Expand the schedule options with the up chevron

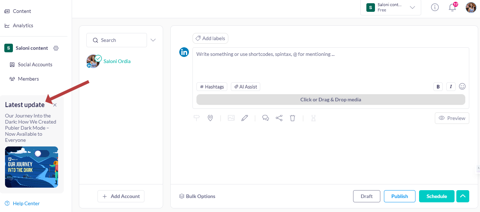coord(462,196)
